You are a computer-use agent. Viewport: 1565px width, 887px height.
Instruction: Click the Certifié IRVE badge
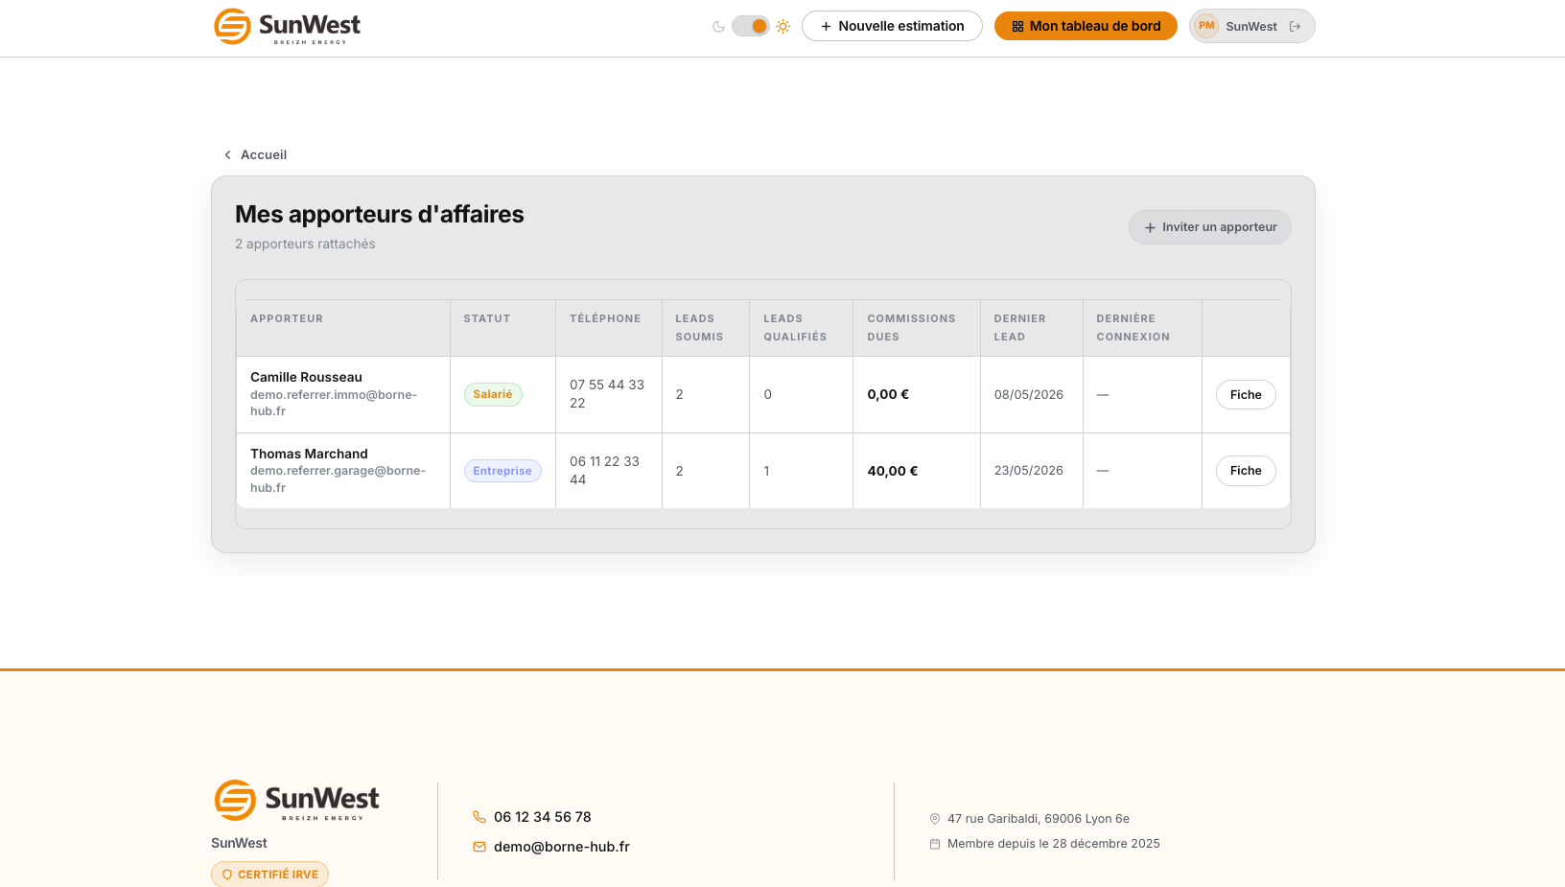click(269, 875)
